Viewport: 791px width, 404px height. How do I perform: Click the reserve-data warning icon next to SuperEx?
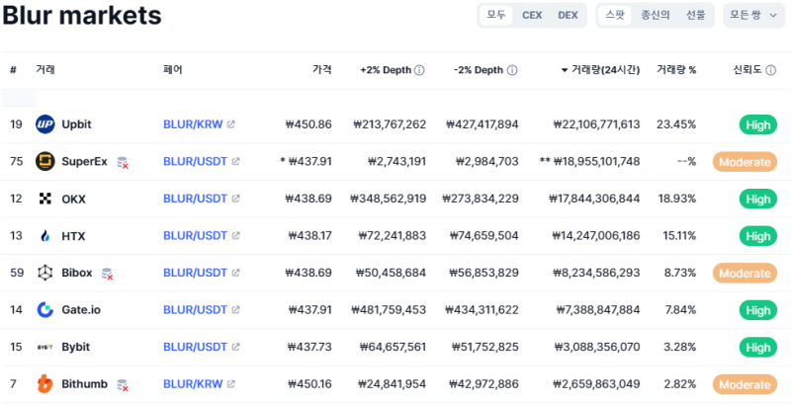(122, 162)
